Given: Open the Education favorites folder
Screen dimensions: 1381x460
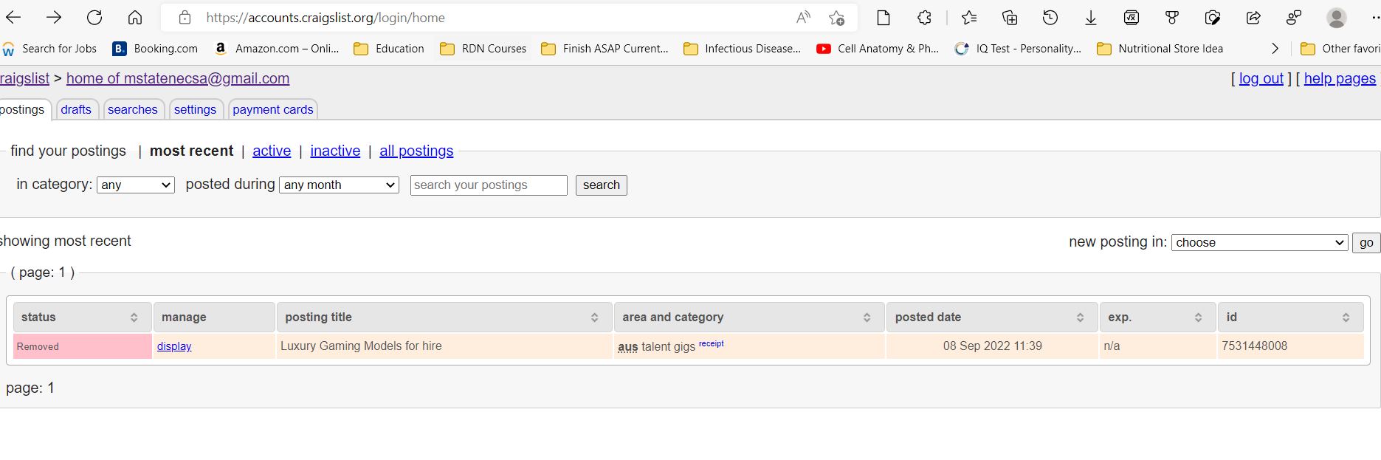Looking at the screenshot, I should tap(389, 49).
